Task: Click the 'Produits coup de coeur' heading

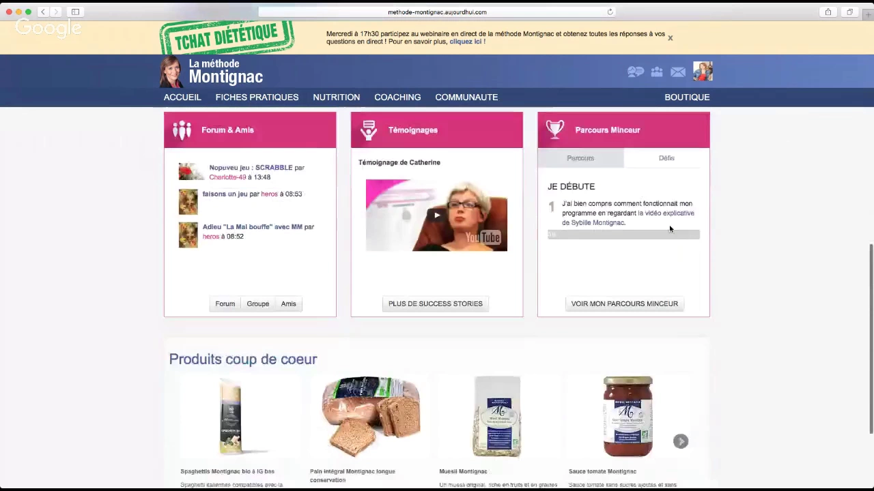Action: (243, 359)
